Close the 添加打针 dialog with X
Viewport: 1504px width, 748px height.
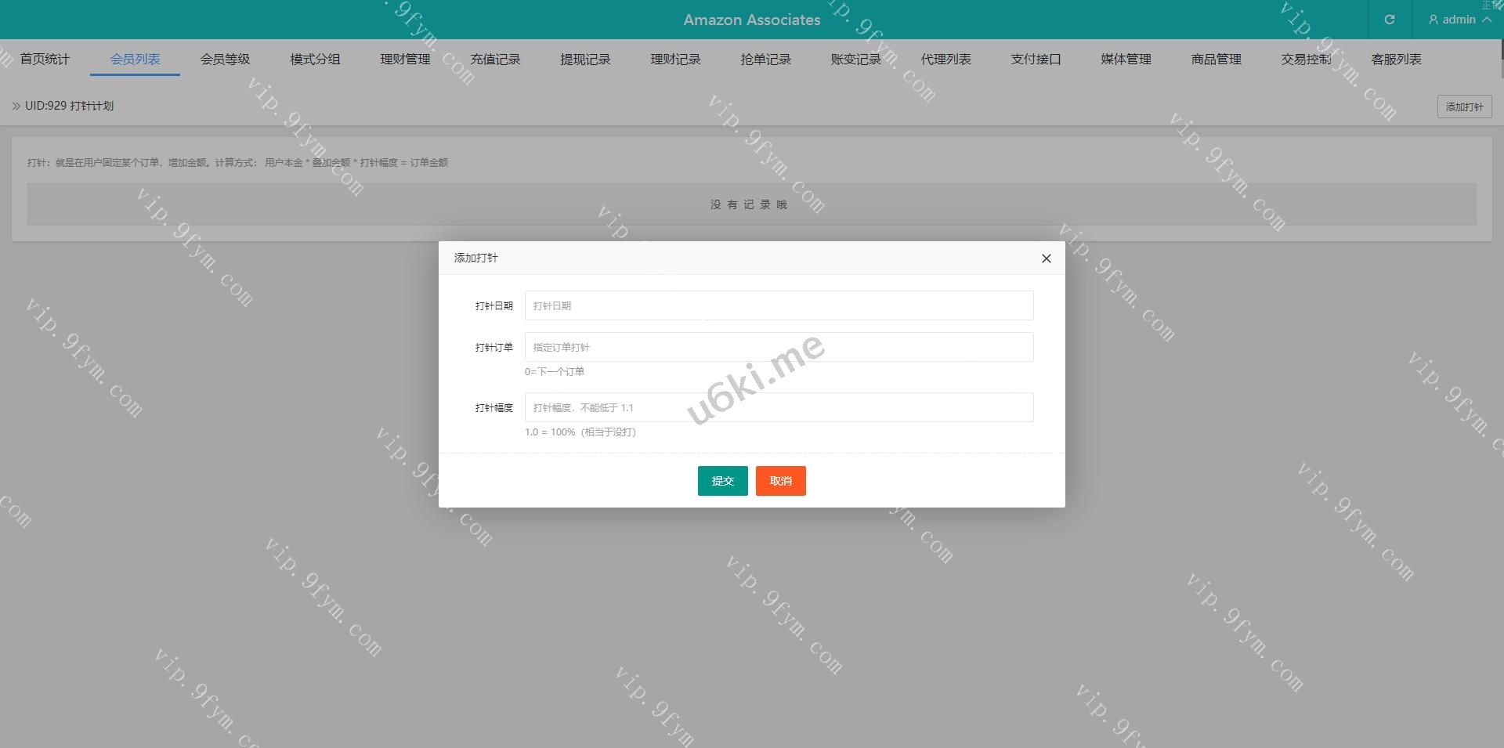click(1046, 258)
